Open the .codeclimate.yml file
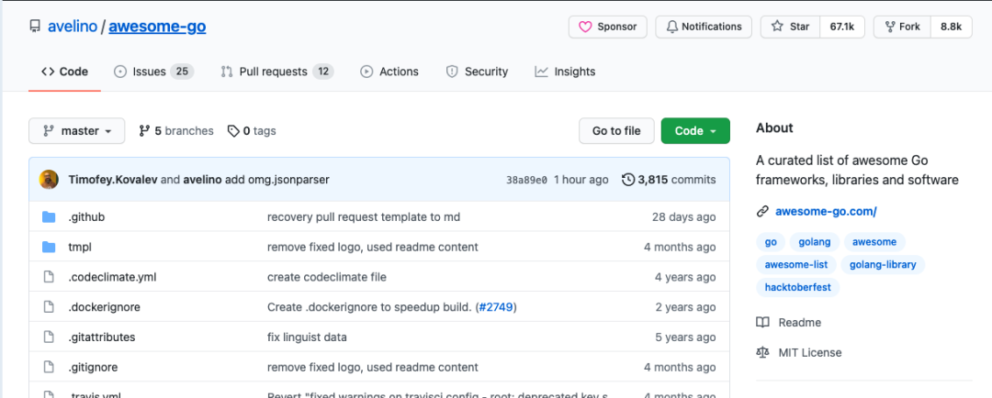 pos(112,277)
